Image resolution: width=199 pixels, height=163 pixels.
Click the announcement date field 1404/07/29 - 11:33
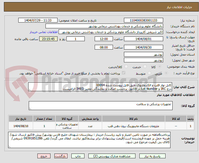(x=38, y=20)
